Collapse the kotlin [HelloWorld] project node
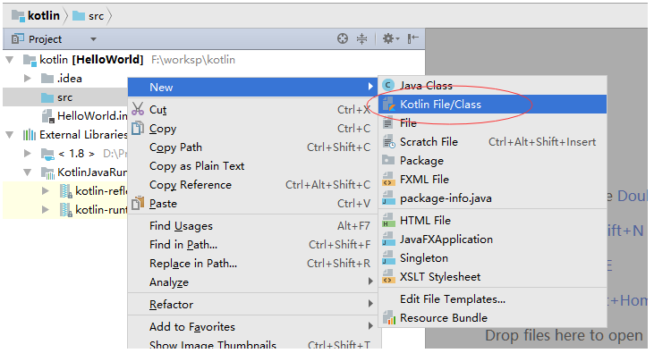This screenshot has height=353, width=654. [10, 60]
